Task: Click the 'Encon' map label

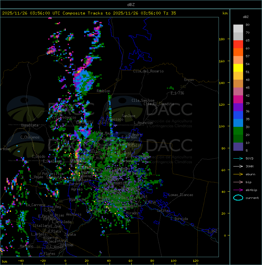Action: 189,80
